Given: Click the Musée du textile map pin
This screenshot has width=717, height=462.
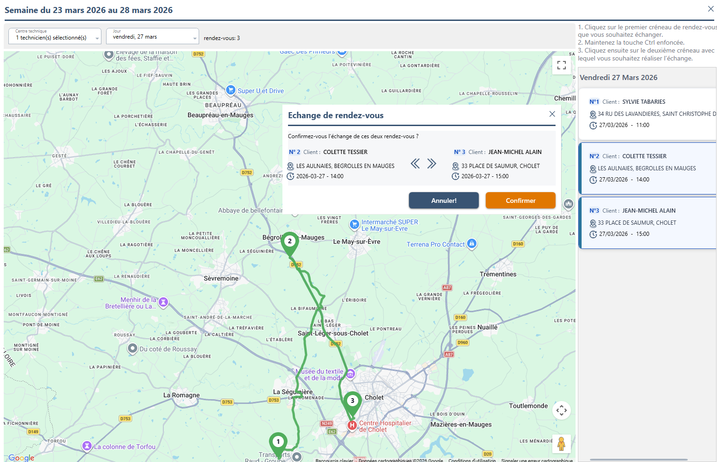Looking at the screenshot, I should point(350,374).
